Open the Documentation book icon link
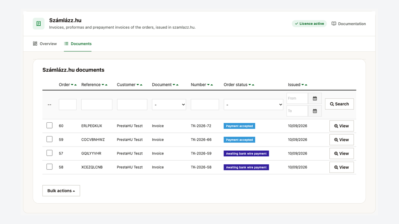The image size is (399, 224). [x=334, y=24]
